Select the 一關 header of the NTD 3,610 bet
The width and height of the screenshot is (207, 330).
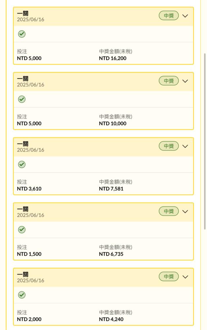coord(23,144)
